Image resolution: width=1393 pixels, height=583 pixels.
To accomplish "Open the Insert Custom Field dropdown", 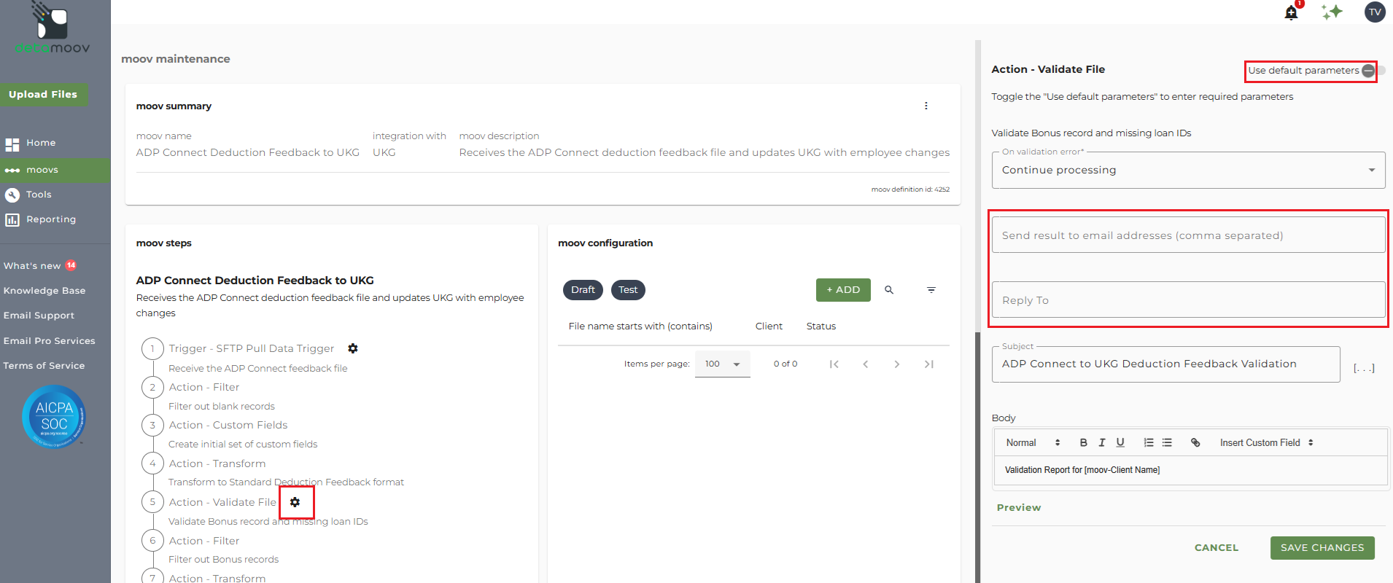I will [1266, 442].
